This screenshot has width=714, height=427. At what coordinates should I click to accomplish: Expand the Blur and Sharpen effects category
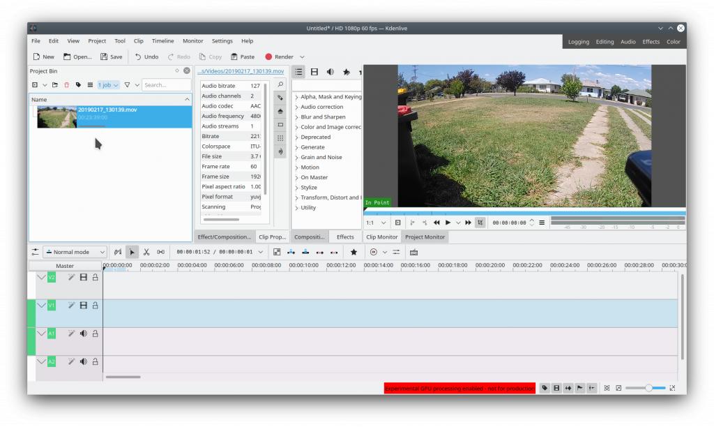point(323,117)
